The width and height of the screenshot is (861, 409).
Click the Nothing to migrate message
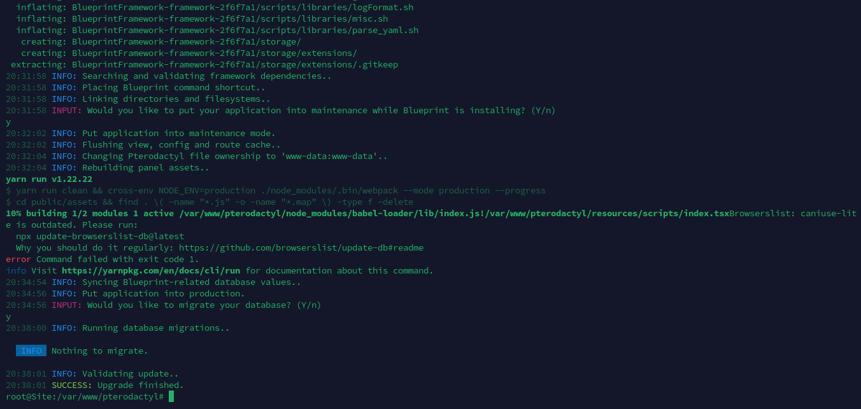pyautogui.click(x=100, y=350)
